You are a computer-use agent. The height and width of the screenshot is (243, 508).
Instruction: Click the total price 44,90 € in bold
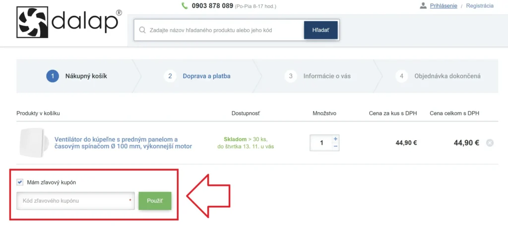coord(466,143)
